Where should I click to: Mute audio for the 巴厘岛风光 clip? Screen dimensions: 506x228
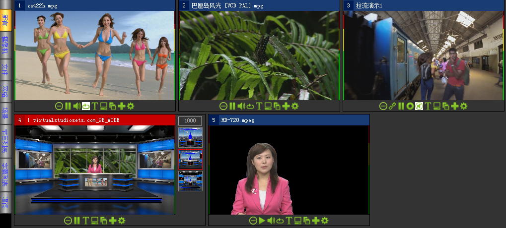[241, 106]
